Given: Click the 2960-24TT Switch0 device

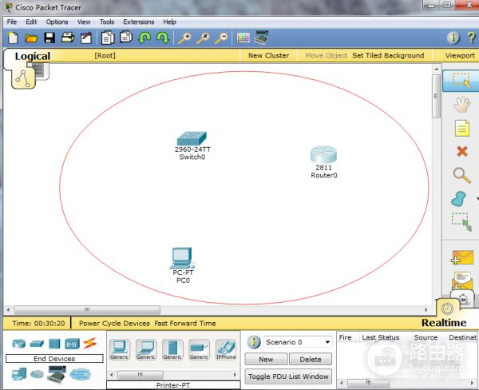Looking at the screenshot, I should (192, 139).
